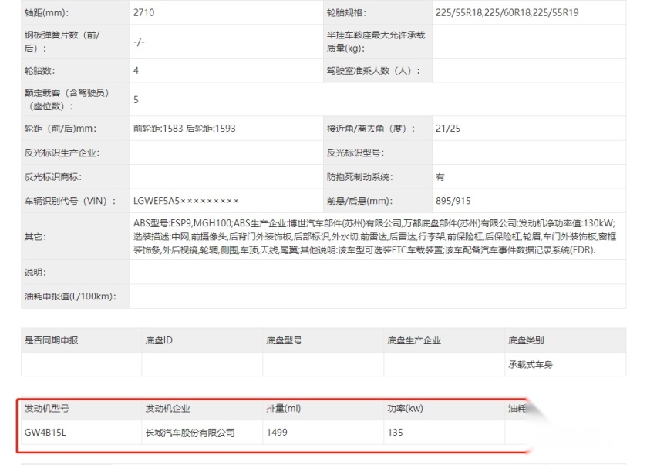Select the leaf spring count value -/-
Image resolution: width=657 pixels, height=465 pixels.
pos(139,42)
